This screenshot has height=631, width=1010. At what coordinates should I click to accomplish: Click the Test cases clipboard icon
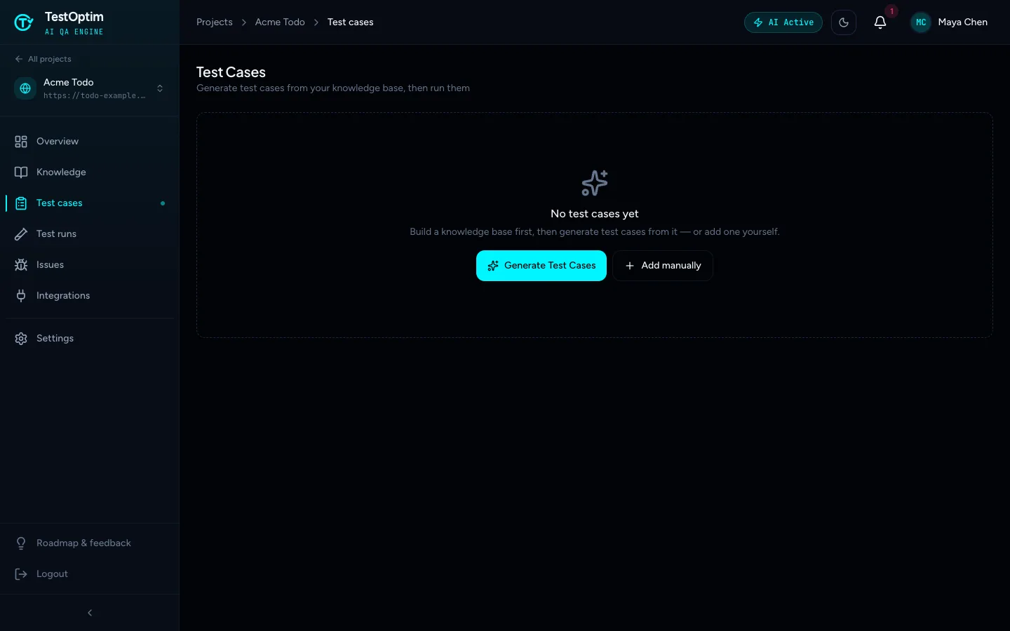(21, 203)
